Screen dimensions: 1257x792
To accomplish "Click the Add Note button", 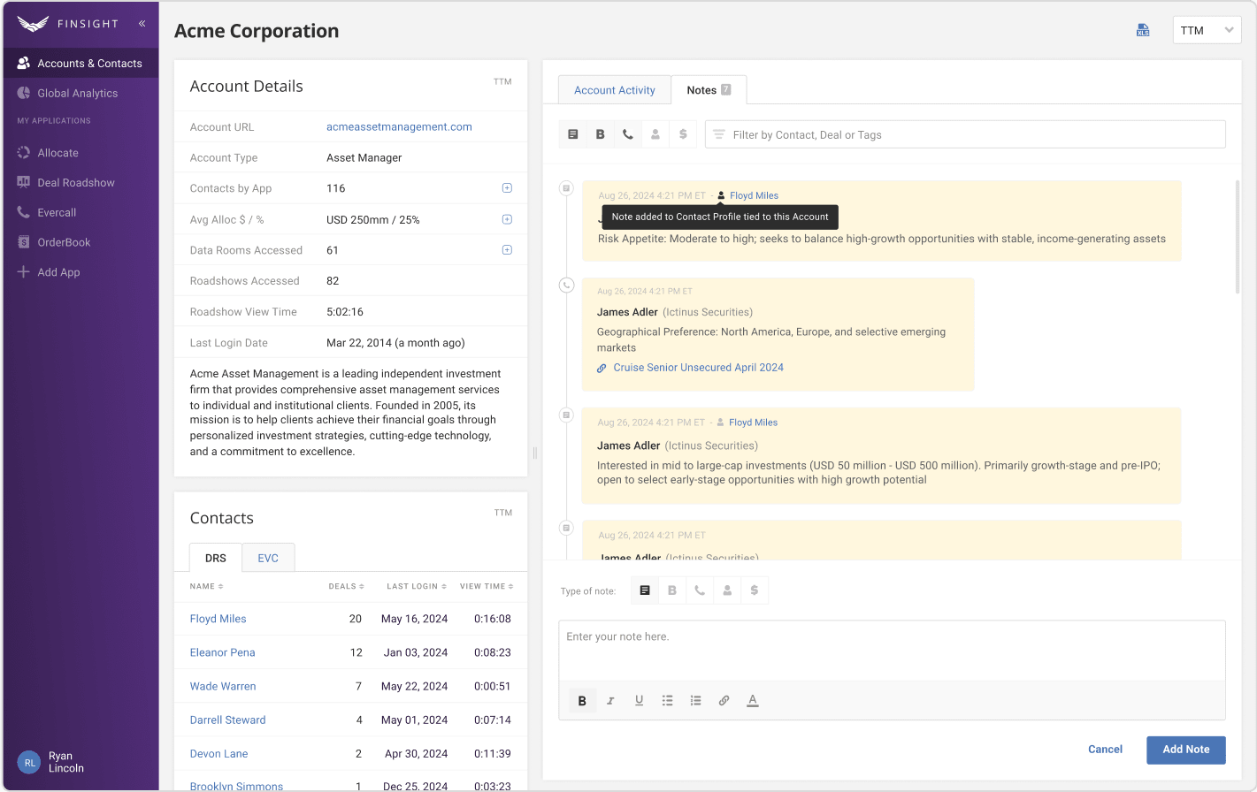I will (x=1185, y=750).
